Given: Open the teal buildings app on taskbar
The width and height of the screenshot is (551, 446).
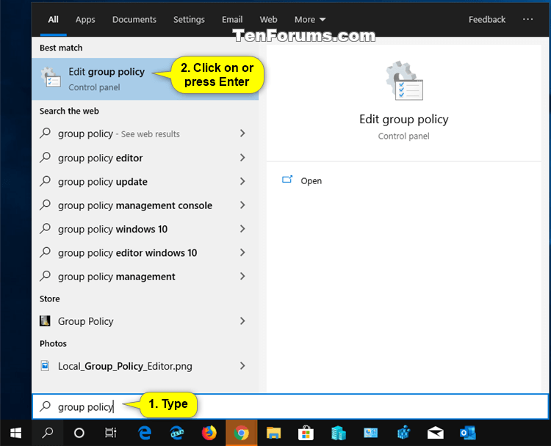Looking at the screenshot, I should (x=339, y=433).
